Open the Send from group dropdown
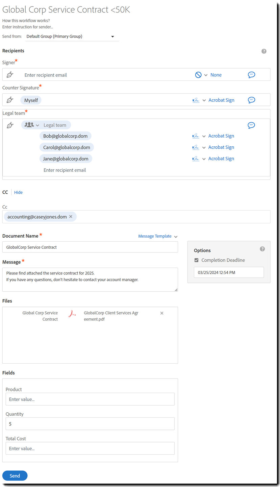The image size is (280, 487). 112,36
